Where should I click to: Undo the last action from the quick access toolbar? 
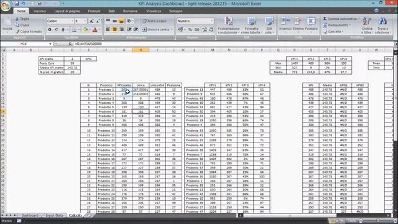[x=24, y=4]
